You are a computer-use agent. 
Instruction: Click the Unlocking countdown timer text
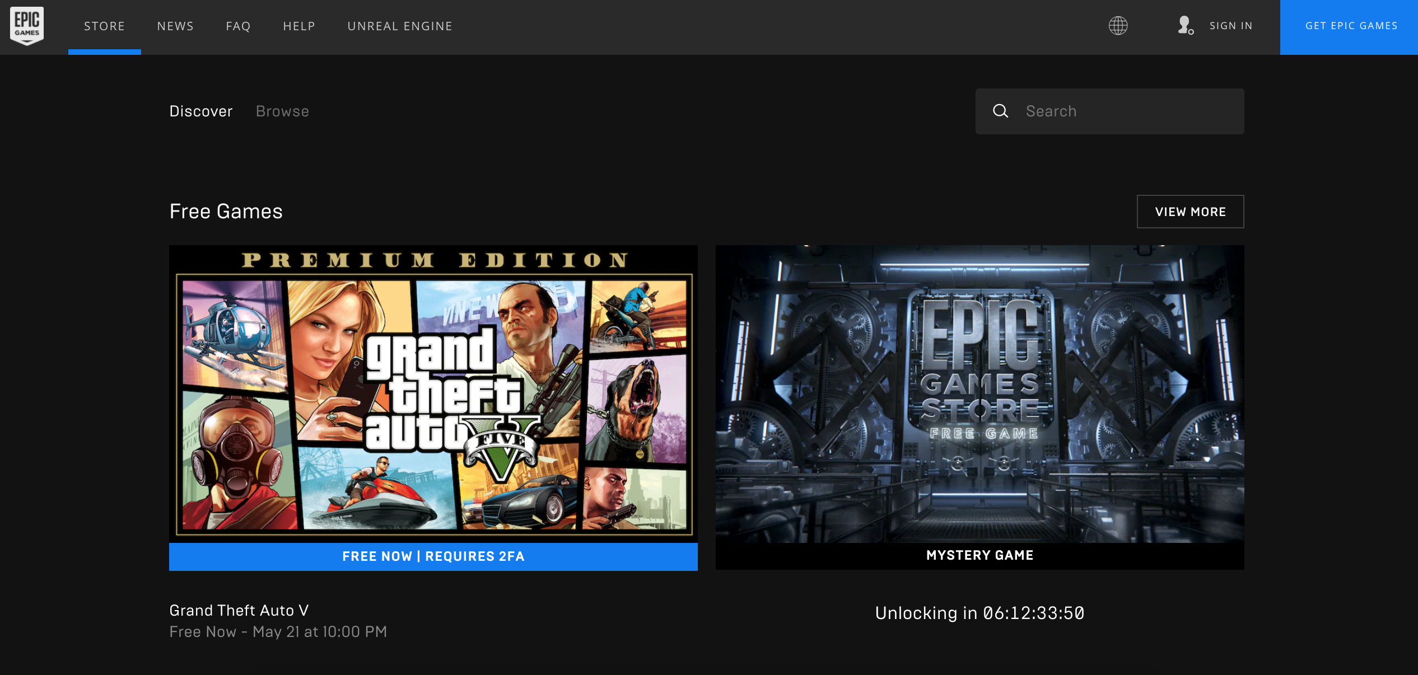(x=979, y=613)
